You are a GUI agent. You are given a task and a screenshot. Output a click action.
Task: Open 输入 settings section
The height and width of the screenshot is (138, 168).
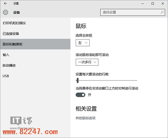coord(35,55)
